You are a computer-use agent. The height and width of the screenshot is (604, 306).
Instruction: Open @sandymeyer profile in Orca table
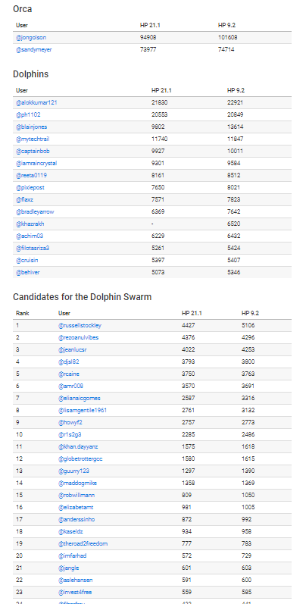(x=34, y=49)
